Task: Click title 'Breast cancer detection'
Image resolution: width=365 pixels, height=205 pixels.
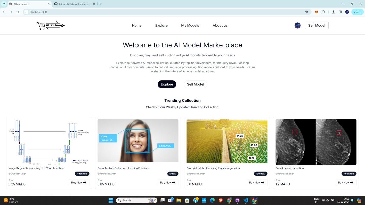Action: pos(289,168)
